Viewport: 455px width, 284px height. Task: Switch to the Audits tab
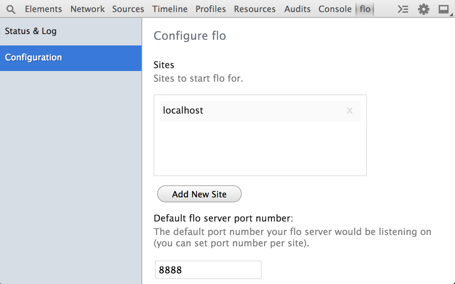point(298,9)
